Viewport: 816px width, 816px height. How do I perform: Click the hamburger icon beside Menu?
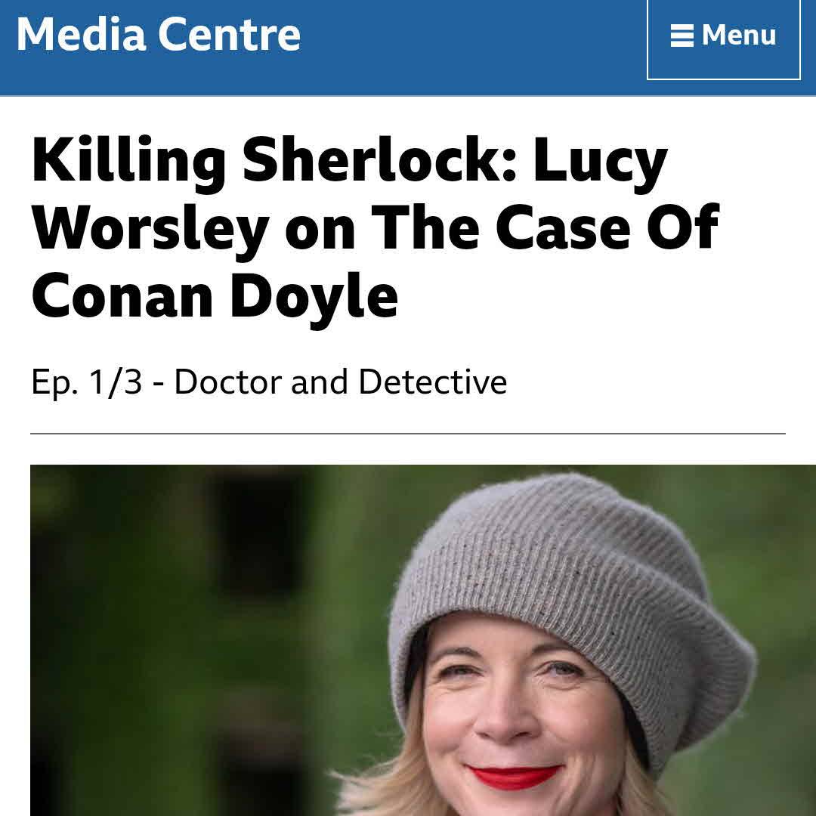[x=682, y=36]
